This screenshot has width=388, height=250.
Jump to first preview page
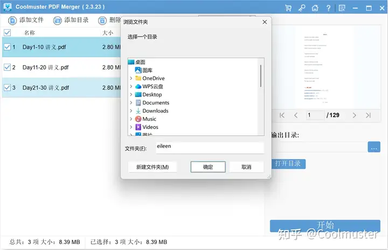pos(282,115)
